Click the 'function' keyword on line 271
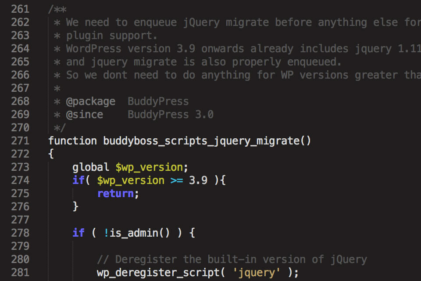421x281 pixels. (x=72, y=141)
